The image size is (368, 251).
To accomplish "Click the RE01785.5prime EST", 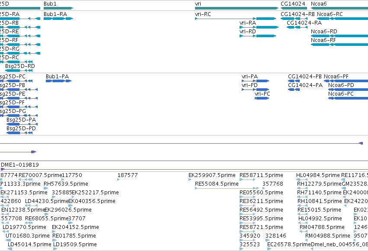I will click(54, 240).
